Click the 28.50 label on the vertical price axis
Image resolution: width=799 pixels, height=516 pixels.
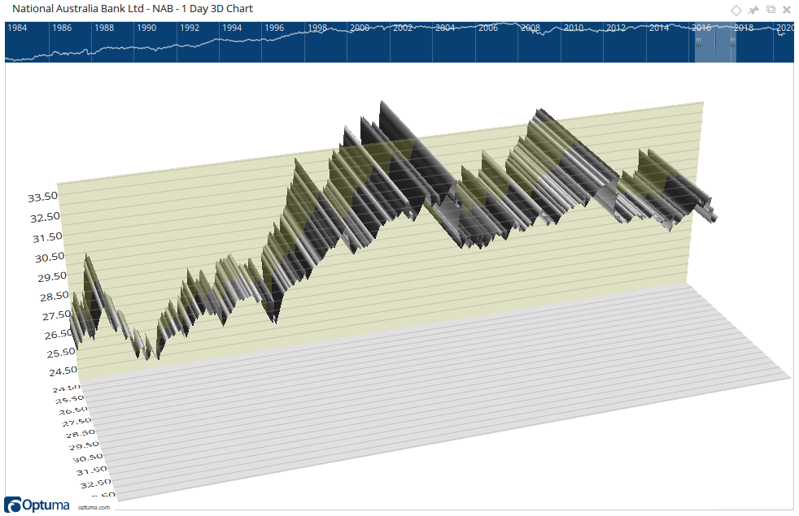click(55, 296)
